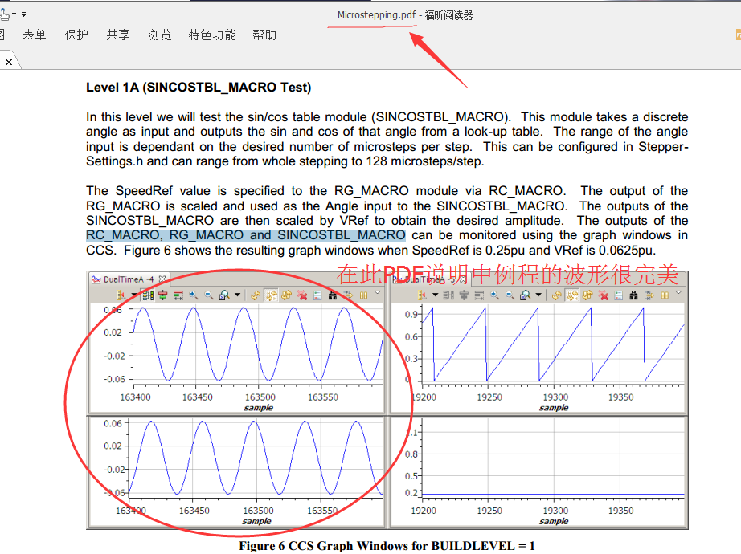741x554 pixels.
Task: Expand the hand tool dropdown arrow
Action: pos(14,14)
